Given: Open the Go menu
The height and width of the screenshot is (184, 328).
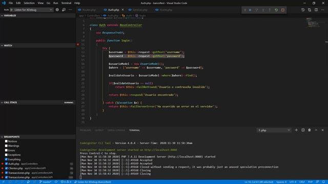Looking at the screenshot, I should tap(48, 3).
